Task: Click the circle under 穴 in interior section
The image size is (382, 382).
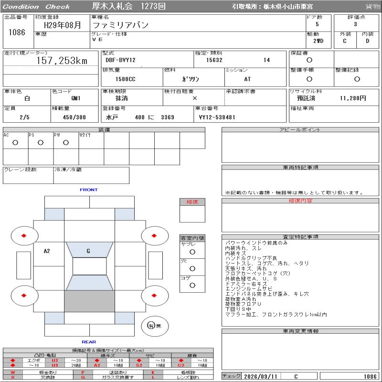Action: coord(192,268)
